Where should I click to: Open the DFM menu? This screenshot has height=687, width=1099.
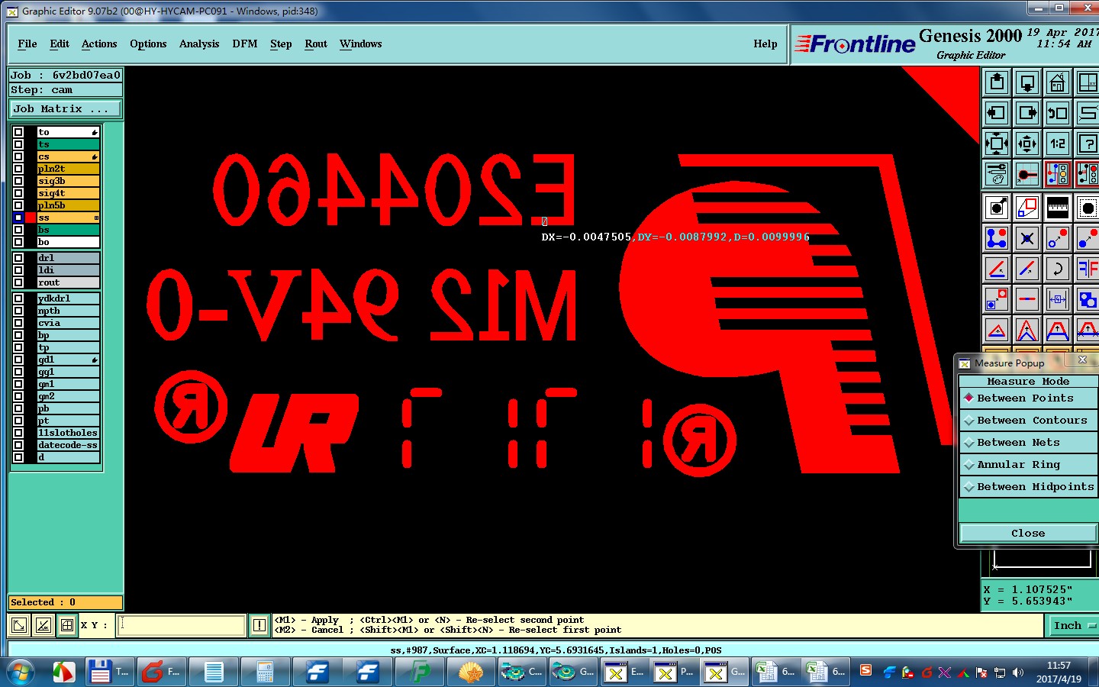coord(245,44)
